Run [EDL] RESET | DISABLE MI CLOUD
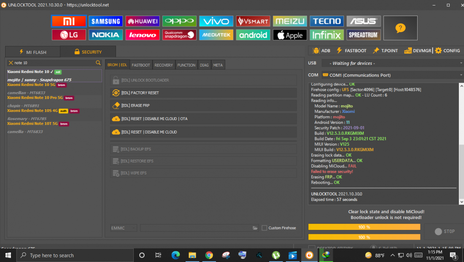The width and height of the screenshot is (464, 262). (204, 132)
